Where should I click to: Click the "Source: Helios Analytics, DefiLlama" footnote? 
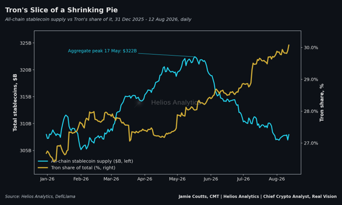tap(40, 197)
